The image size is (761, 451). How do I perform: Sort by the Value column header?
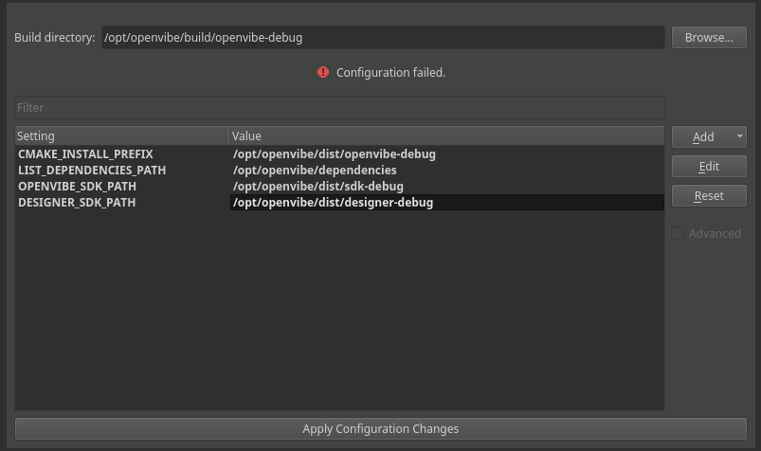coord(445,136)
